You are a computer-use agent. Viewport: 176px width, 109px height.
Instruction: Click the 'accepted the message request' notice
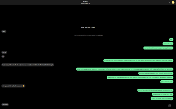pyautogui.click(x=88, y=35)
